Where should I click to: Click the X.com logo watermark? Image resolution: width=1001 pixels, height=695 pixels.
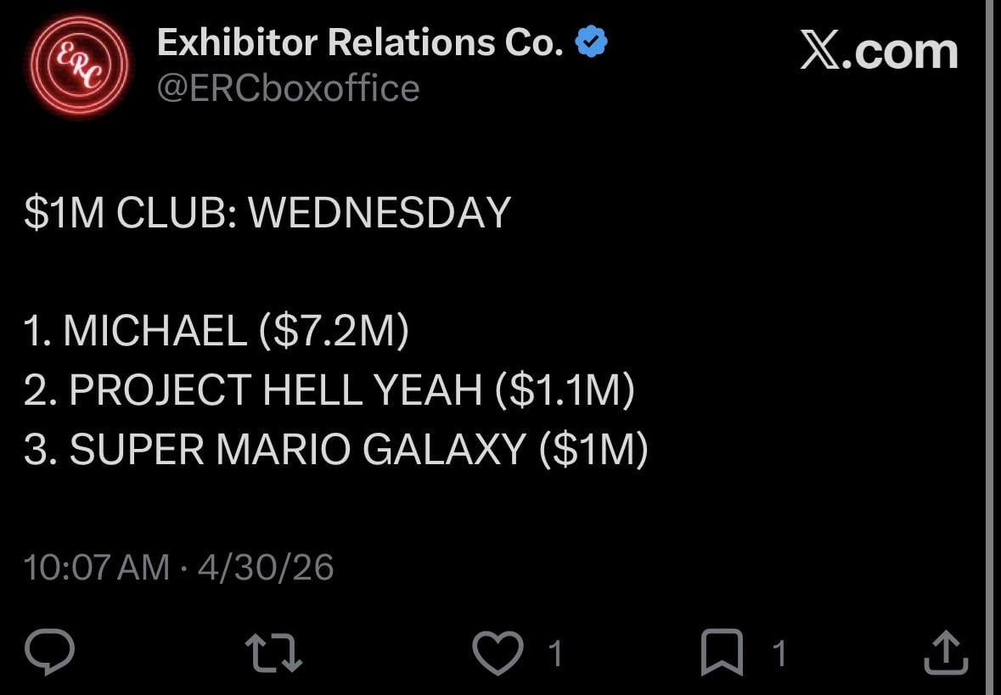click(x=879, y=53)
